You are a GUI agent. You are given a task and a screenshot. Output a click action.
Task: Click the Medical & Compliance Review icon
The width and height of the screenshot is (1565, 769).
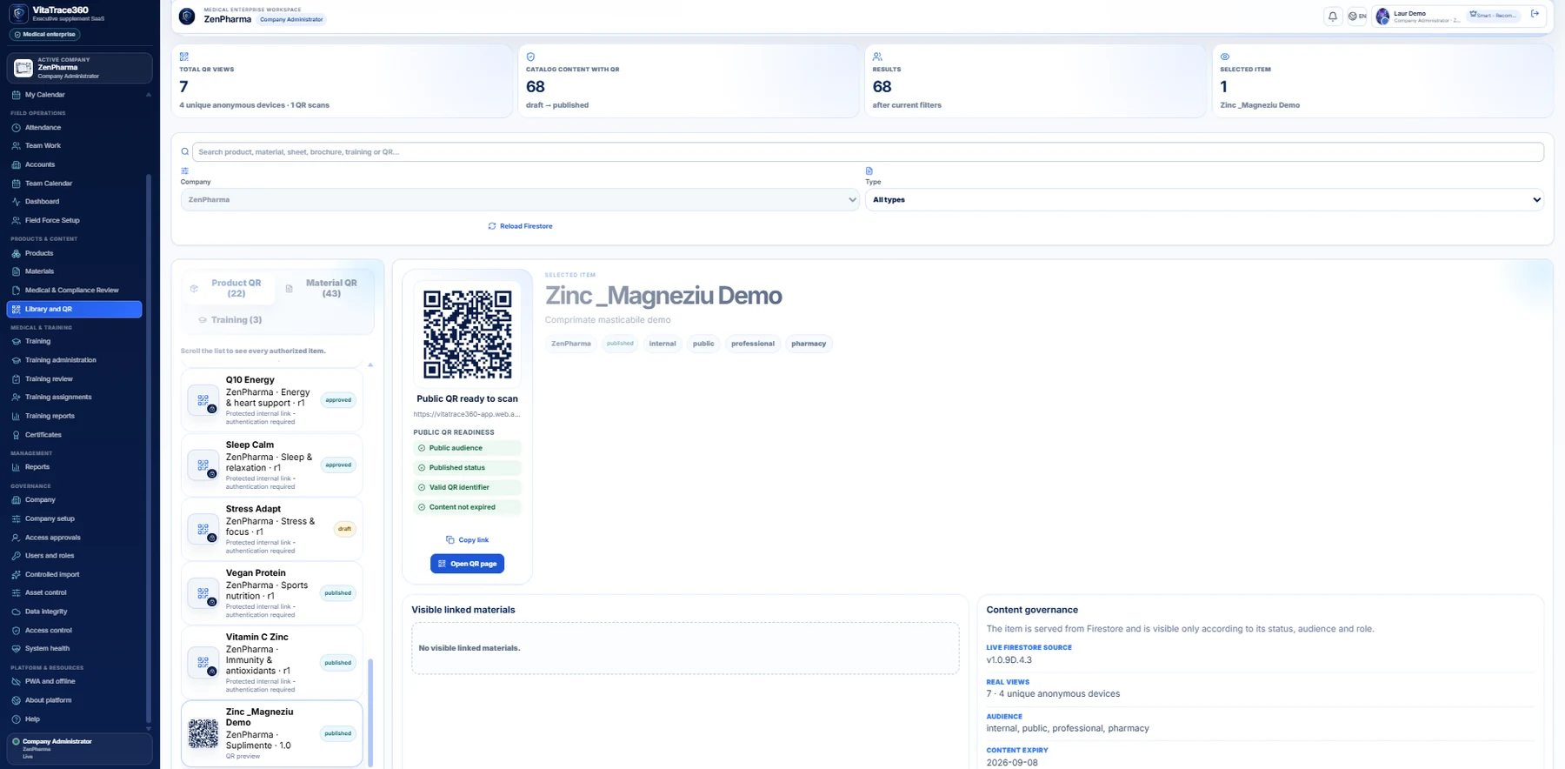pos(16,291)
